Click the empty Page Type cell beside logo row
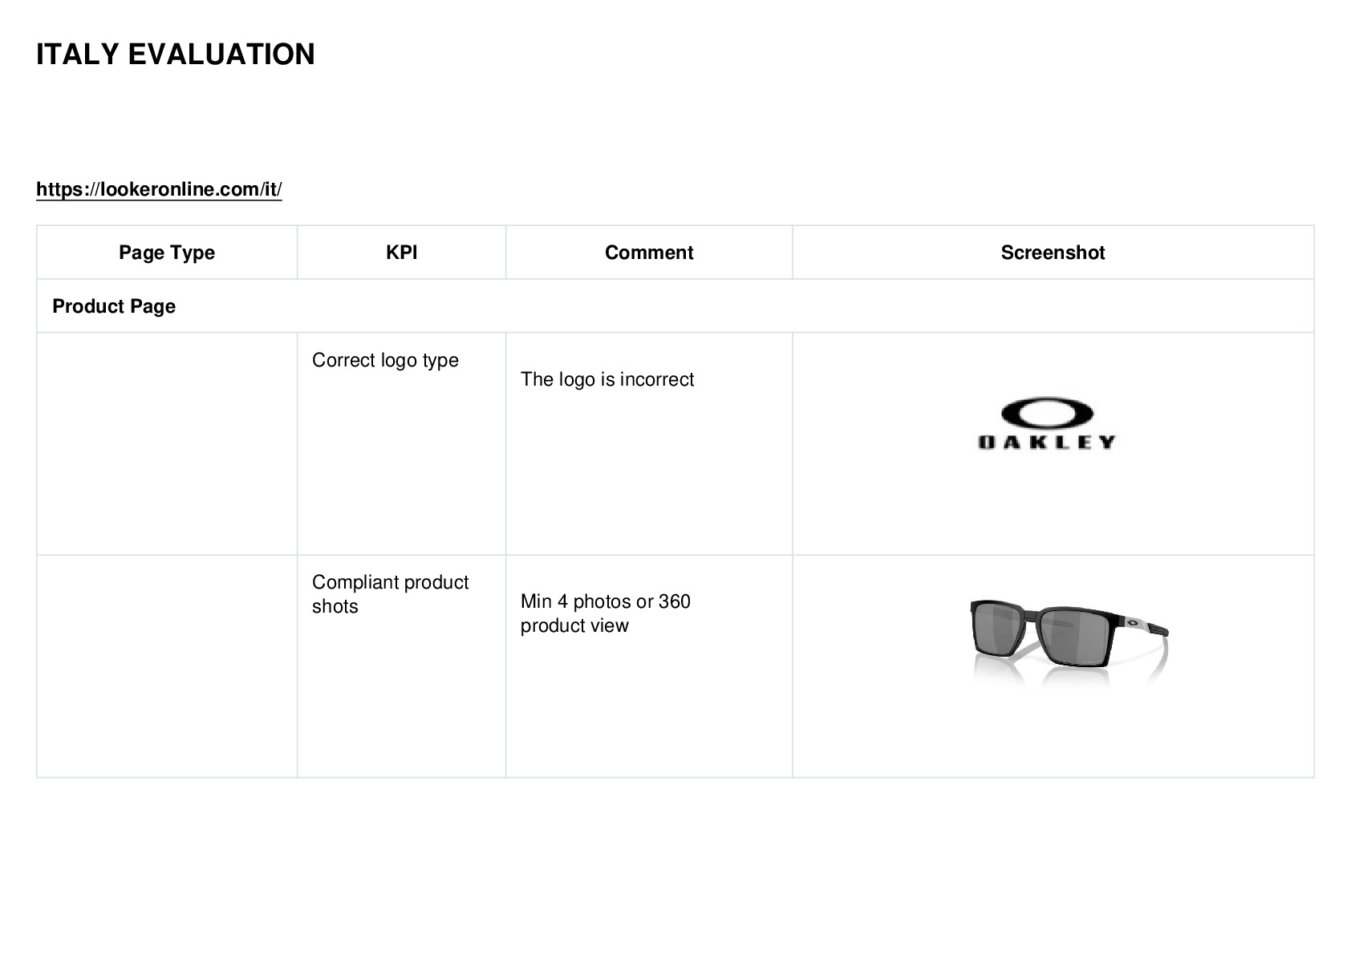Image resolution: width=1351 pixels, height=955 pixels. (167, 443)
